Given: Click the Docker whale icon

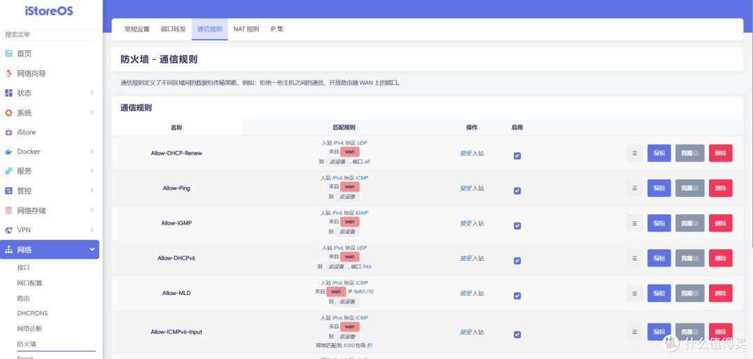Looking at the screenshot, I should 8,152.
